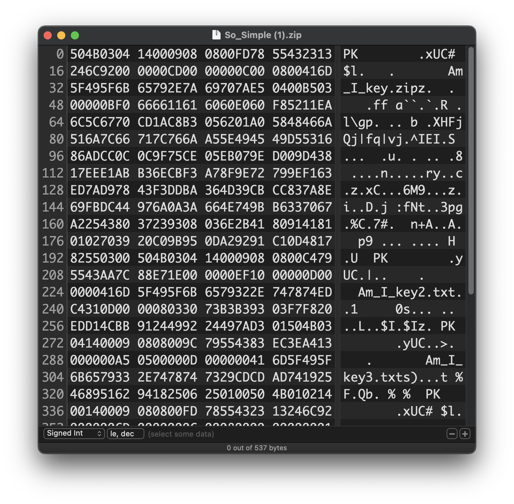The image size is (514, 504).
Task: Click ASCII text 'key3.txts)...t %' in text column
Action: coord(403,377)
